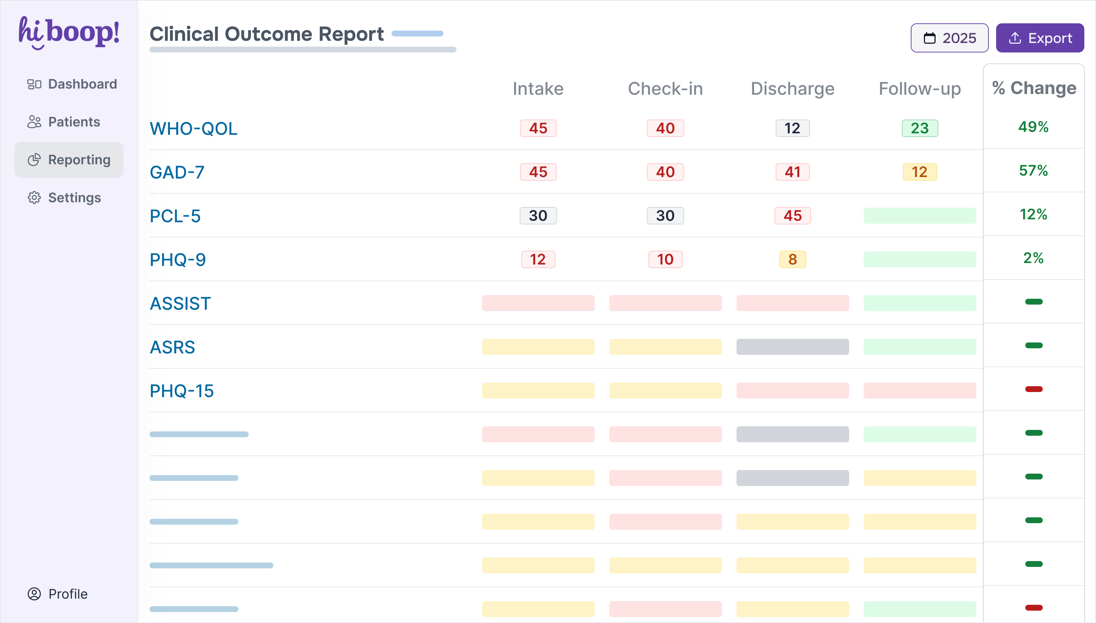Screen dimensions: 1096x623
Task: Open the 2025 year selector
Action: 949,38
